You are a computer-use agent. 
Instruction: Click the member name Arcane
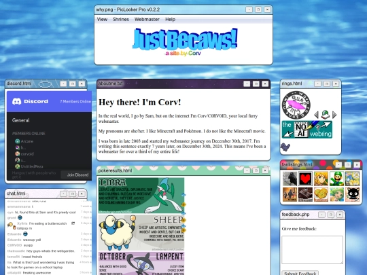coord(27,141)
